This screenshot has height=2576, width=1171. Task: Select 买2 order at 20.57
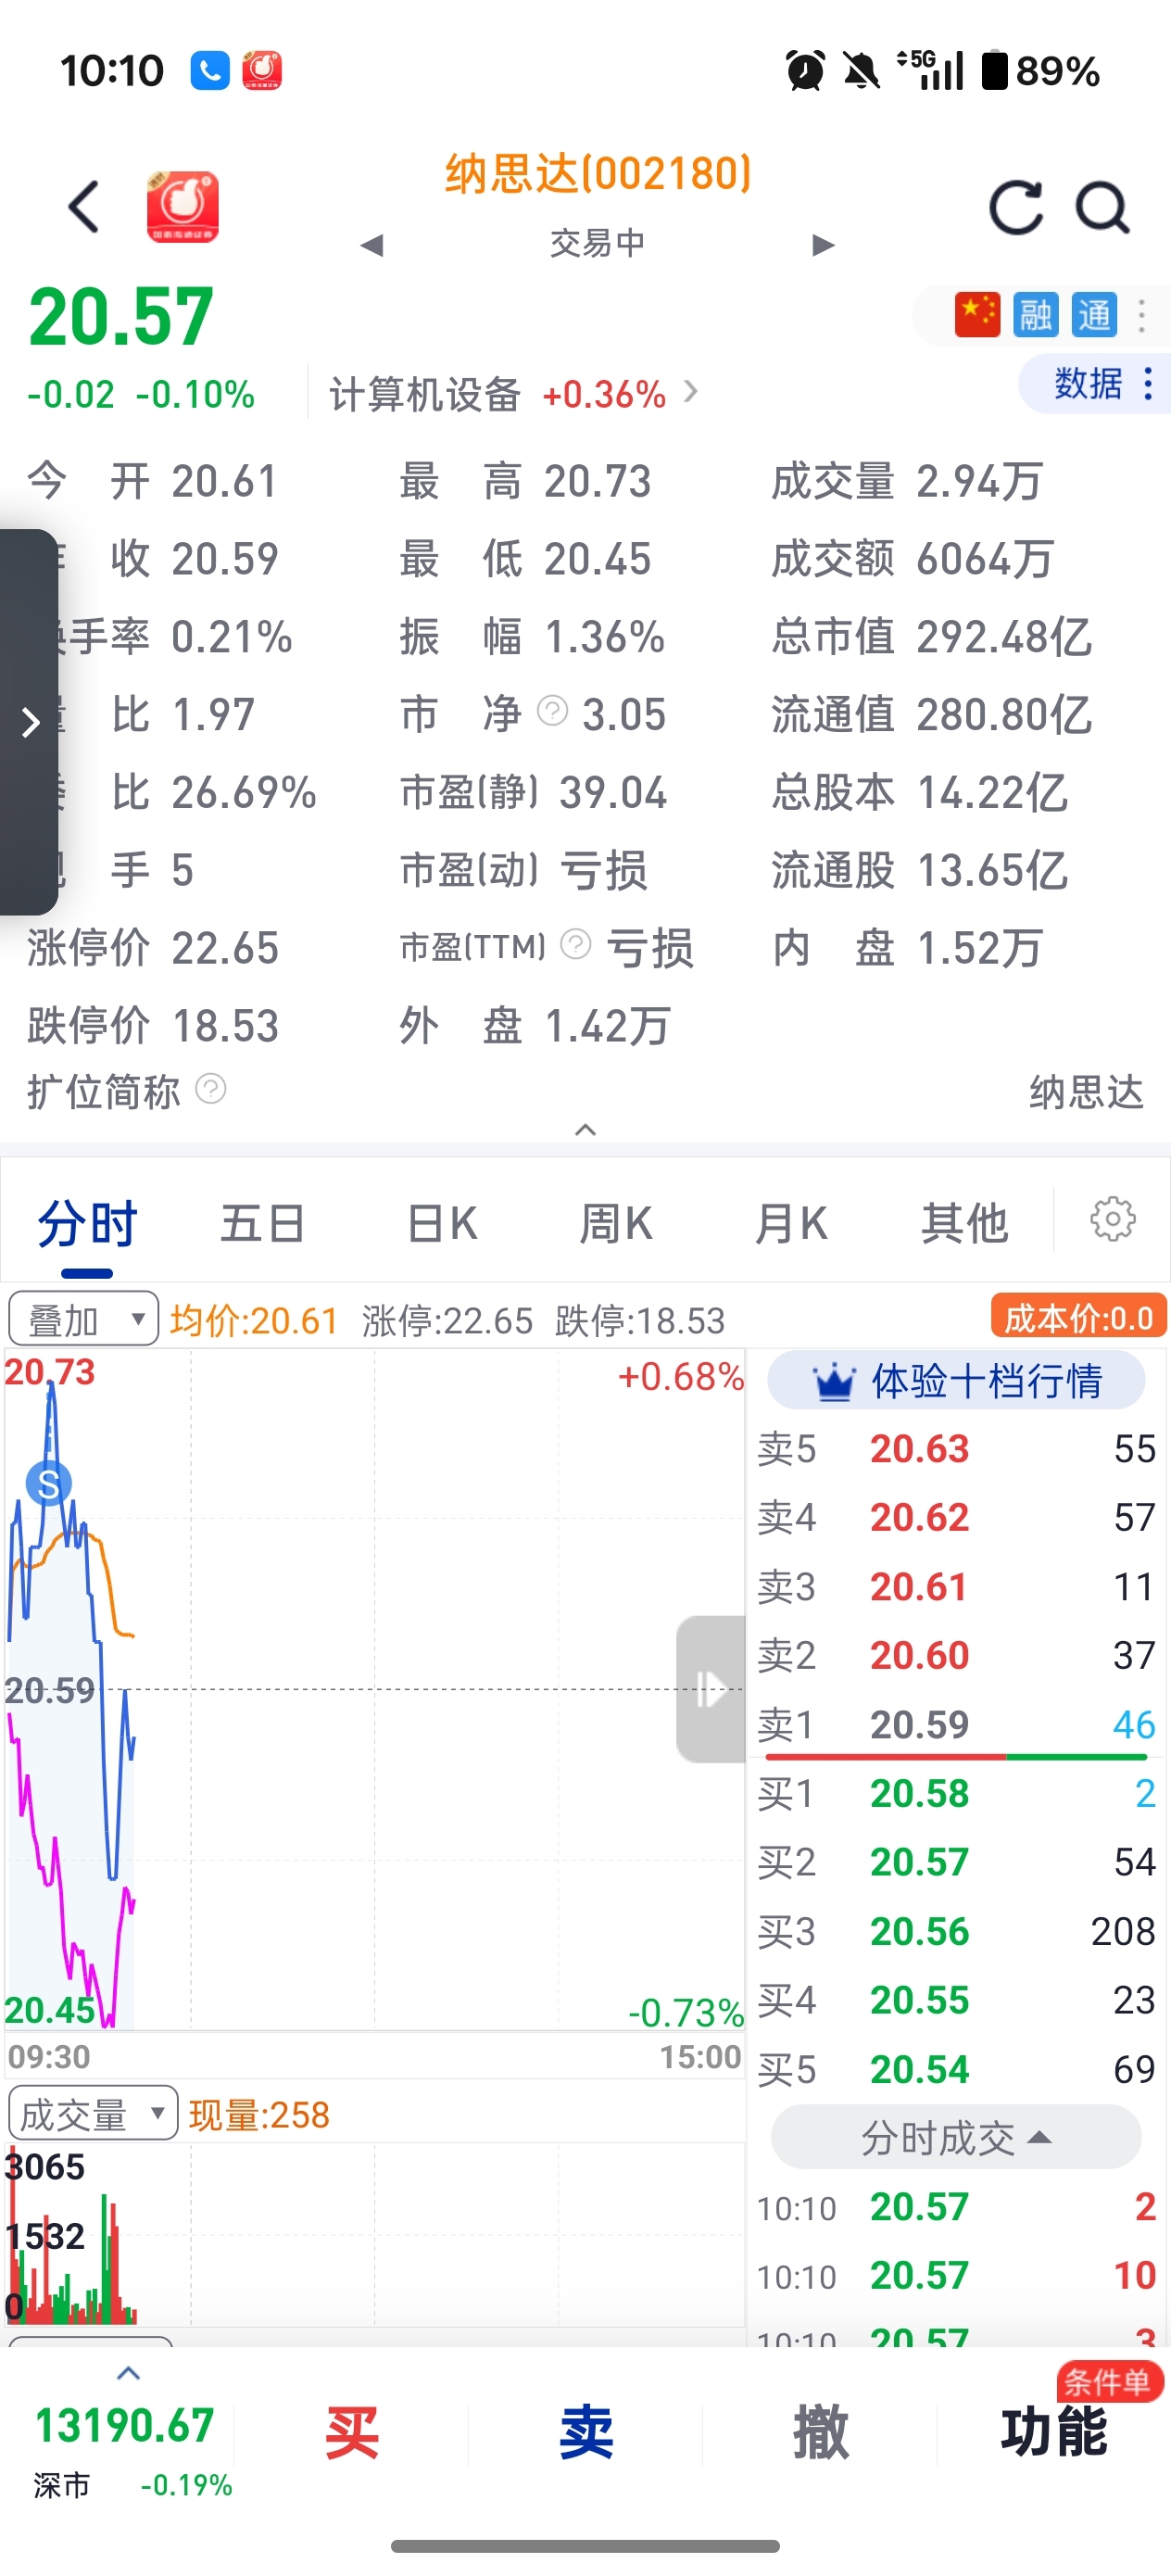[956, 1863]
